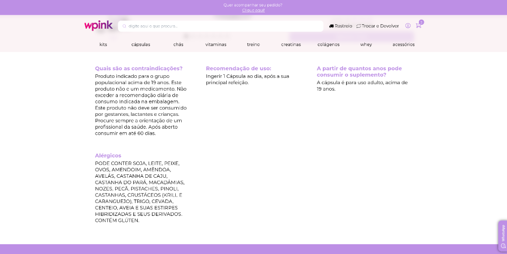The image size is (507, 254).
Task: Navigate to colágenos
Action: 328,45
